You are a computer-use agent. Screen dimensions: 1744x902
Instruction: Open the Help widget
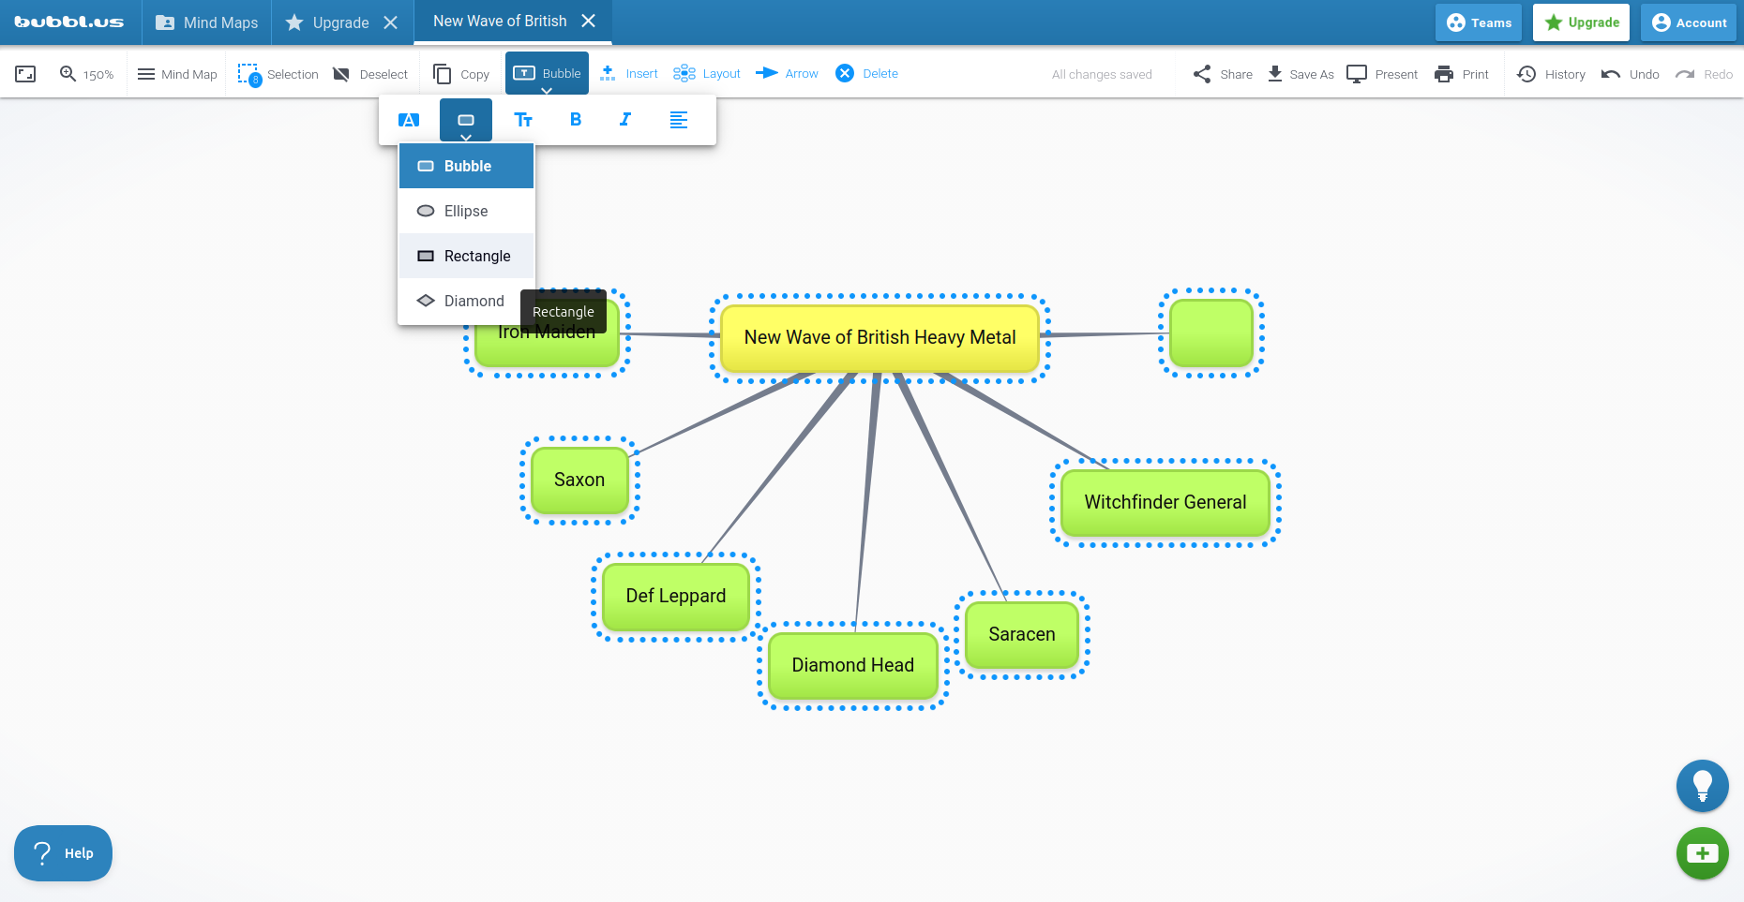click(x=63, y=853)
